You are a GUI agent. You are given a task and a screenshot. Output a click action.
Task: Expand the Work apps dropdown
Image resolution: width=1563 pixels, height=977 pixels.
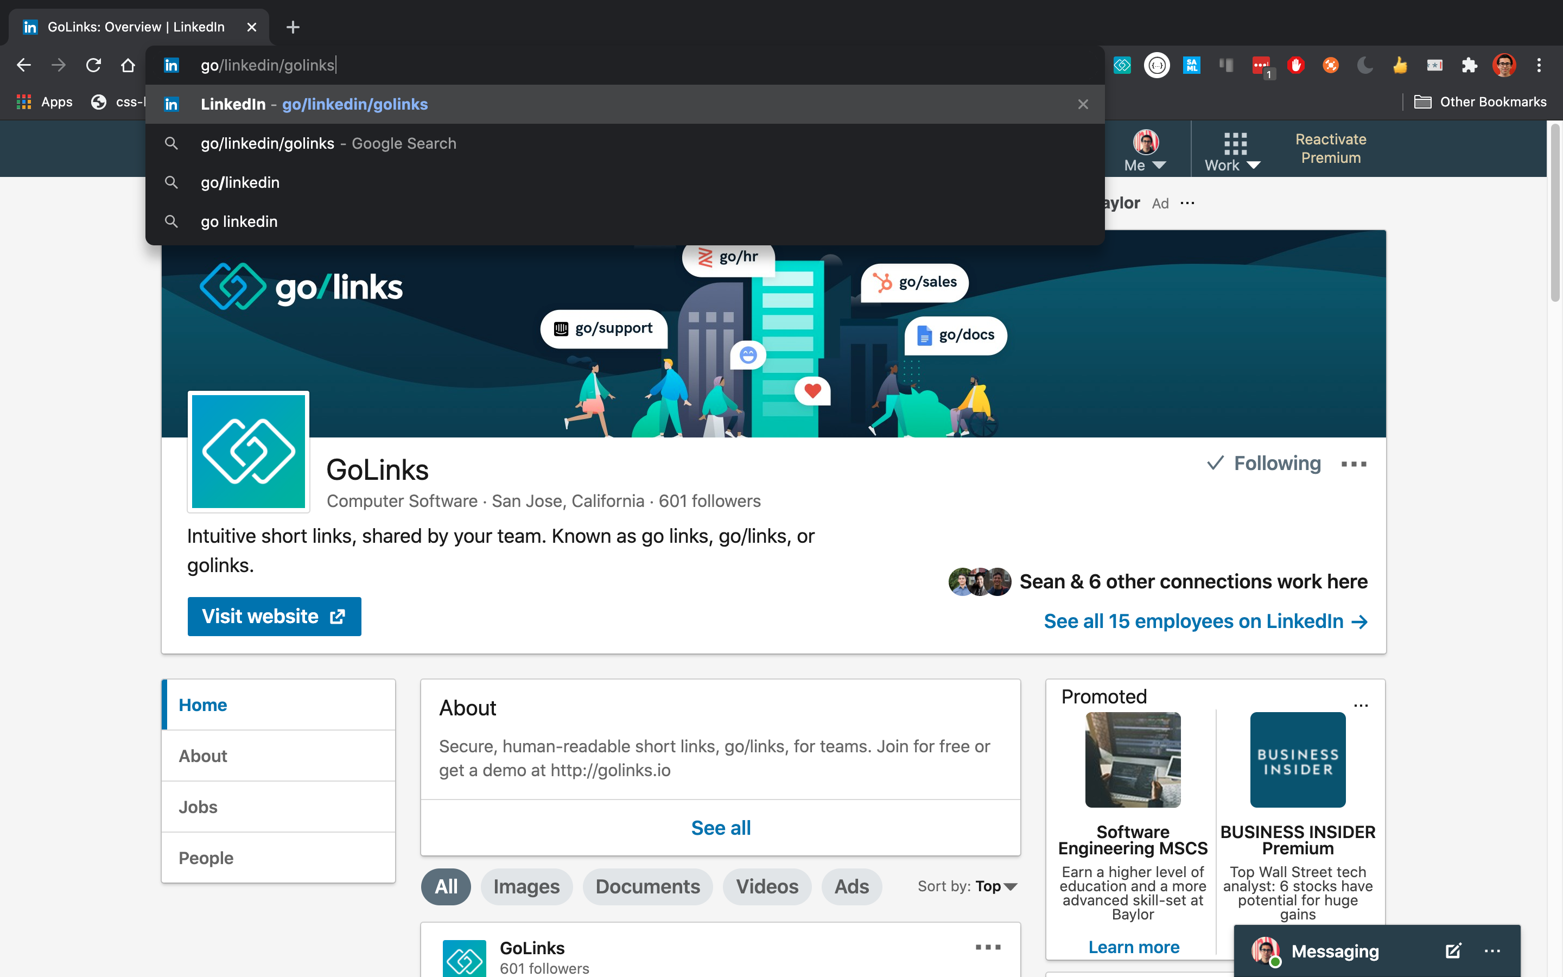tap(1232, 150)
